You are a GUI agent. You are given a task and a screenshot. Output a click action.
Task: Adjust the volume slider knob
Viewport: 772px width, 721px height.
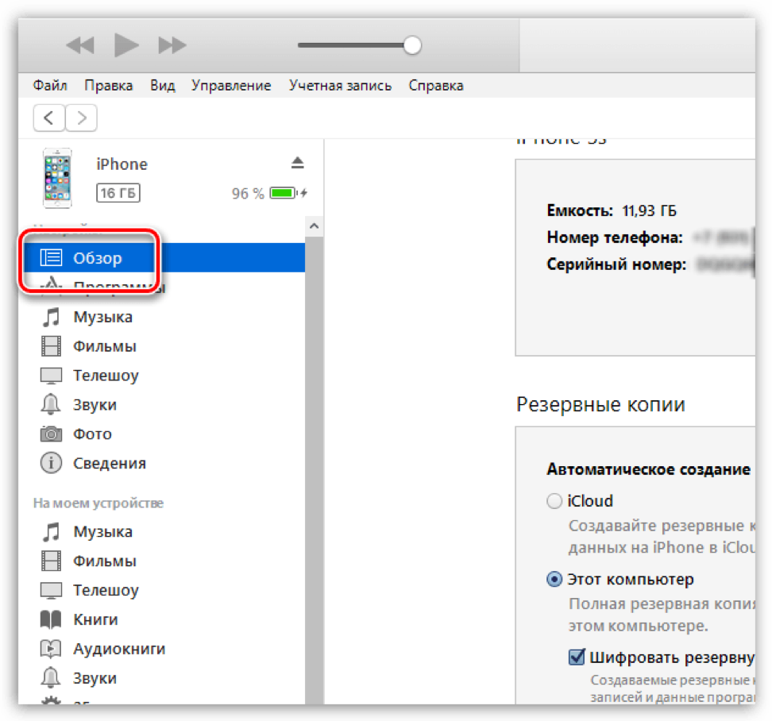click(412, 45)
